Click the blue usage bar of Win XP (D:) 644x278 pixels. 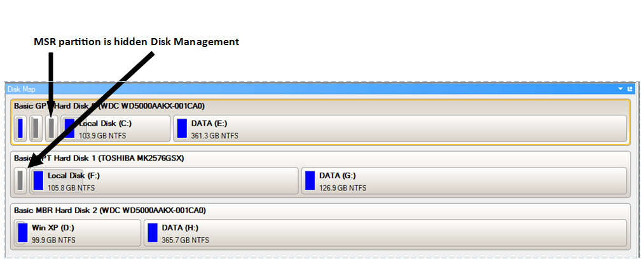click(x=23, y=232)
